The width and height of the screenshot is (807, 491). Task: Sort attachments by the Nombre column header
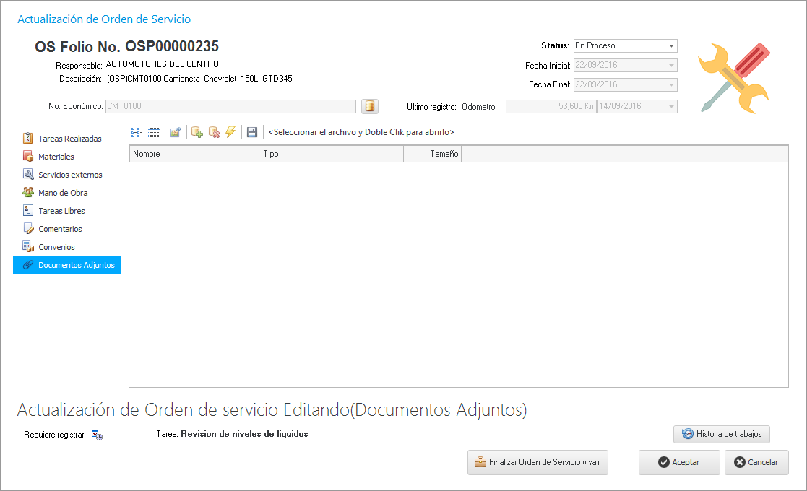tap(193, 154)
